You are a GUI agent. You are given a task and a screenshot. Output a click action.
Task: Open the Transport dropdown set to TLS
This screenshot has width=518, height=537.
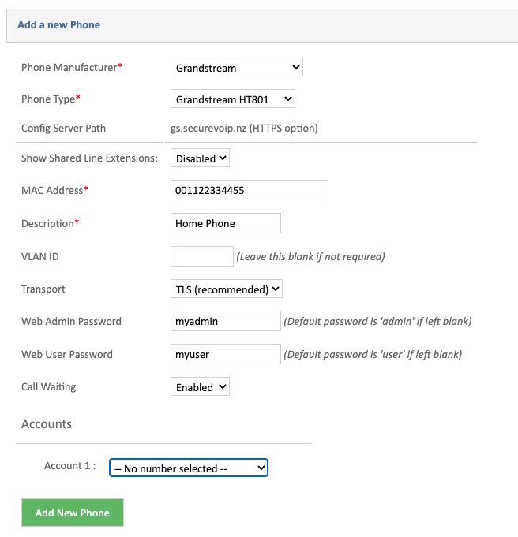coord(227,289)
